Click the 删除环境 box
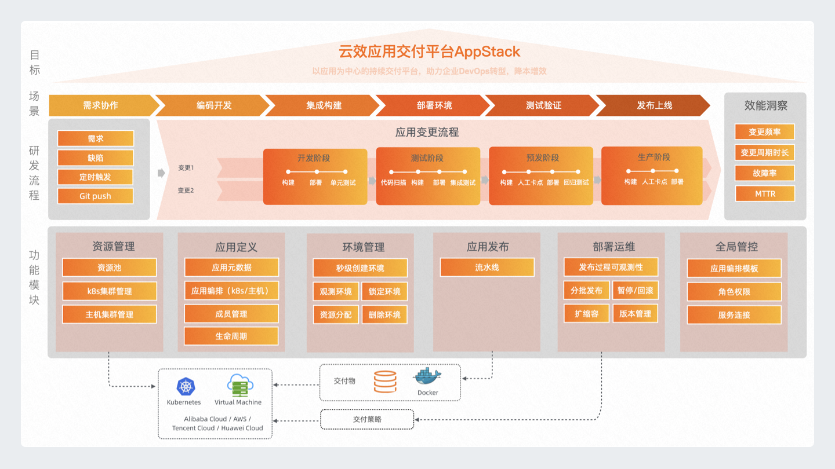835x469 pixels. 384,314
